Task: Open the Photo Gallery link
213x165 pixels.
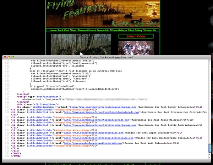Action: (119, 30)
